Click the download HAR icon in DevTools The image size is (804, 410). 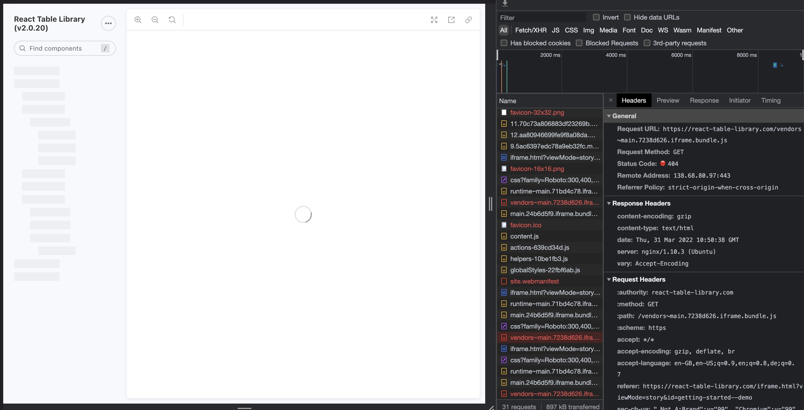pos(505,3)
